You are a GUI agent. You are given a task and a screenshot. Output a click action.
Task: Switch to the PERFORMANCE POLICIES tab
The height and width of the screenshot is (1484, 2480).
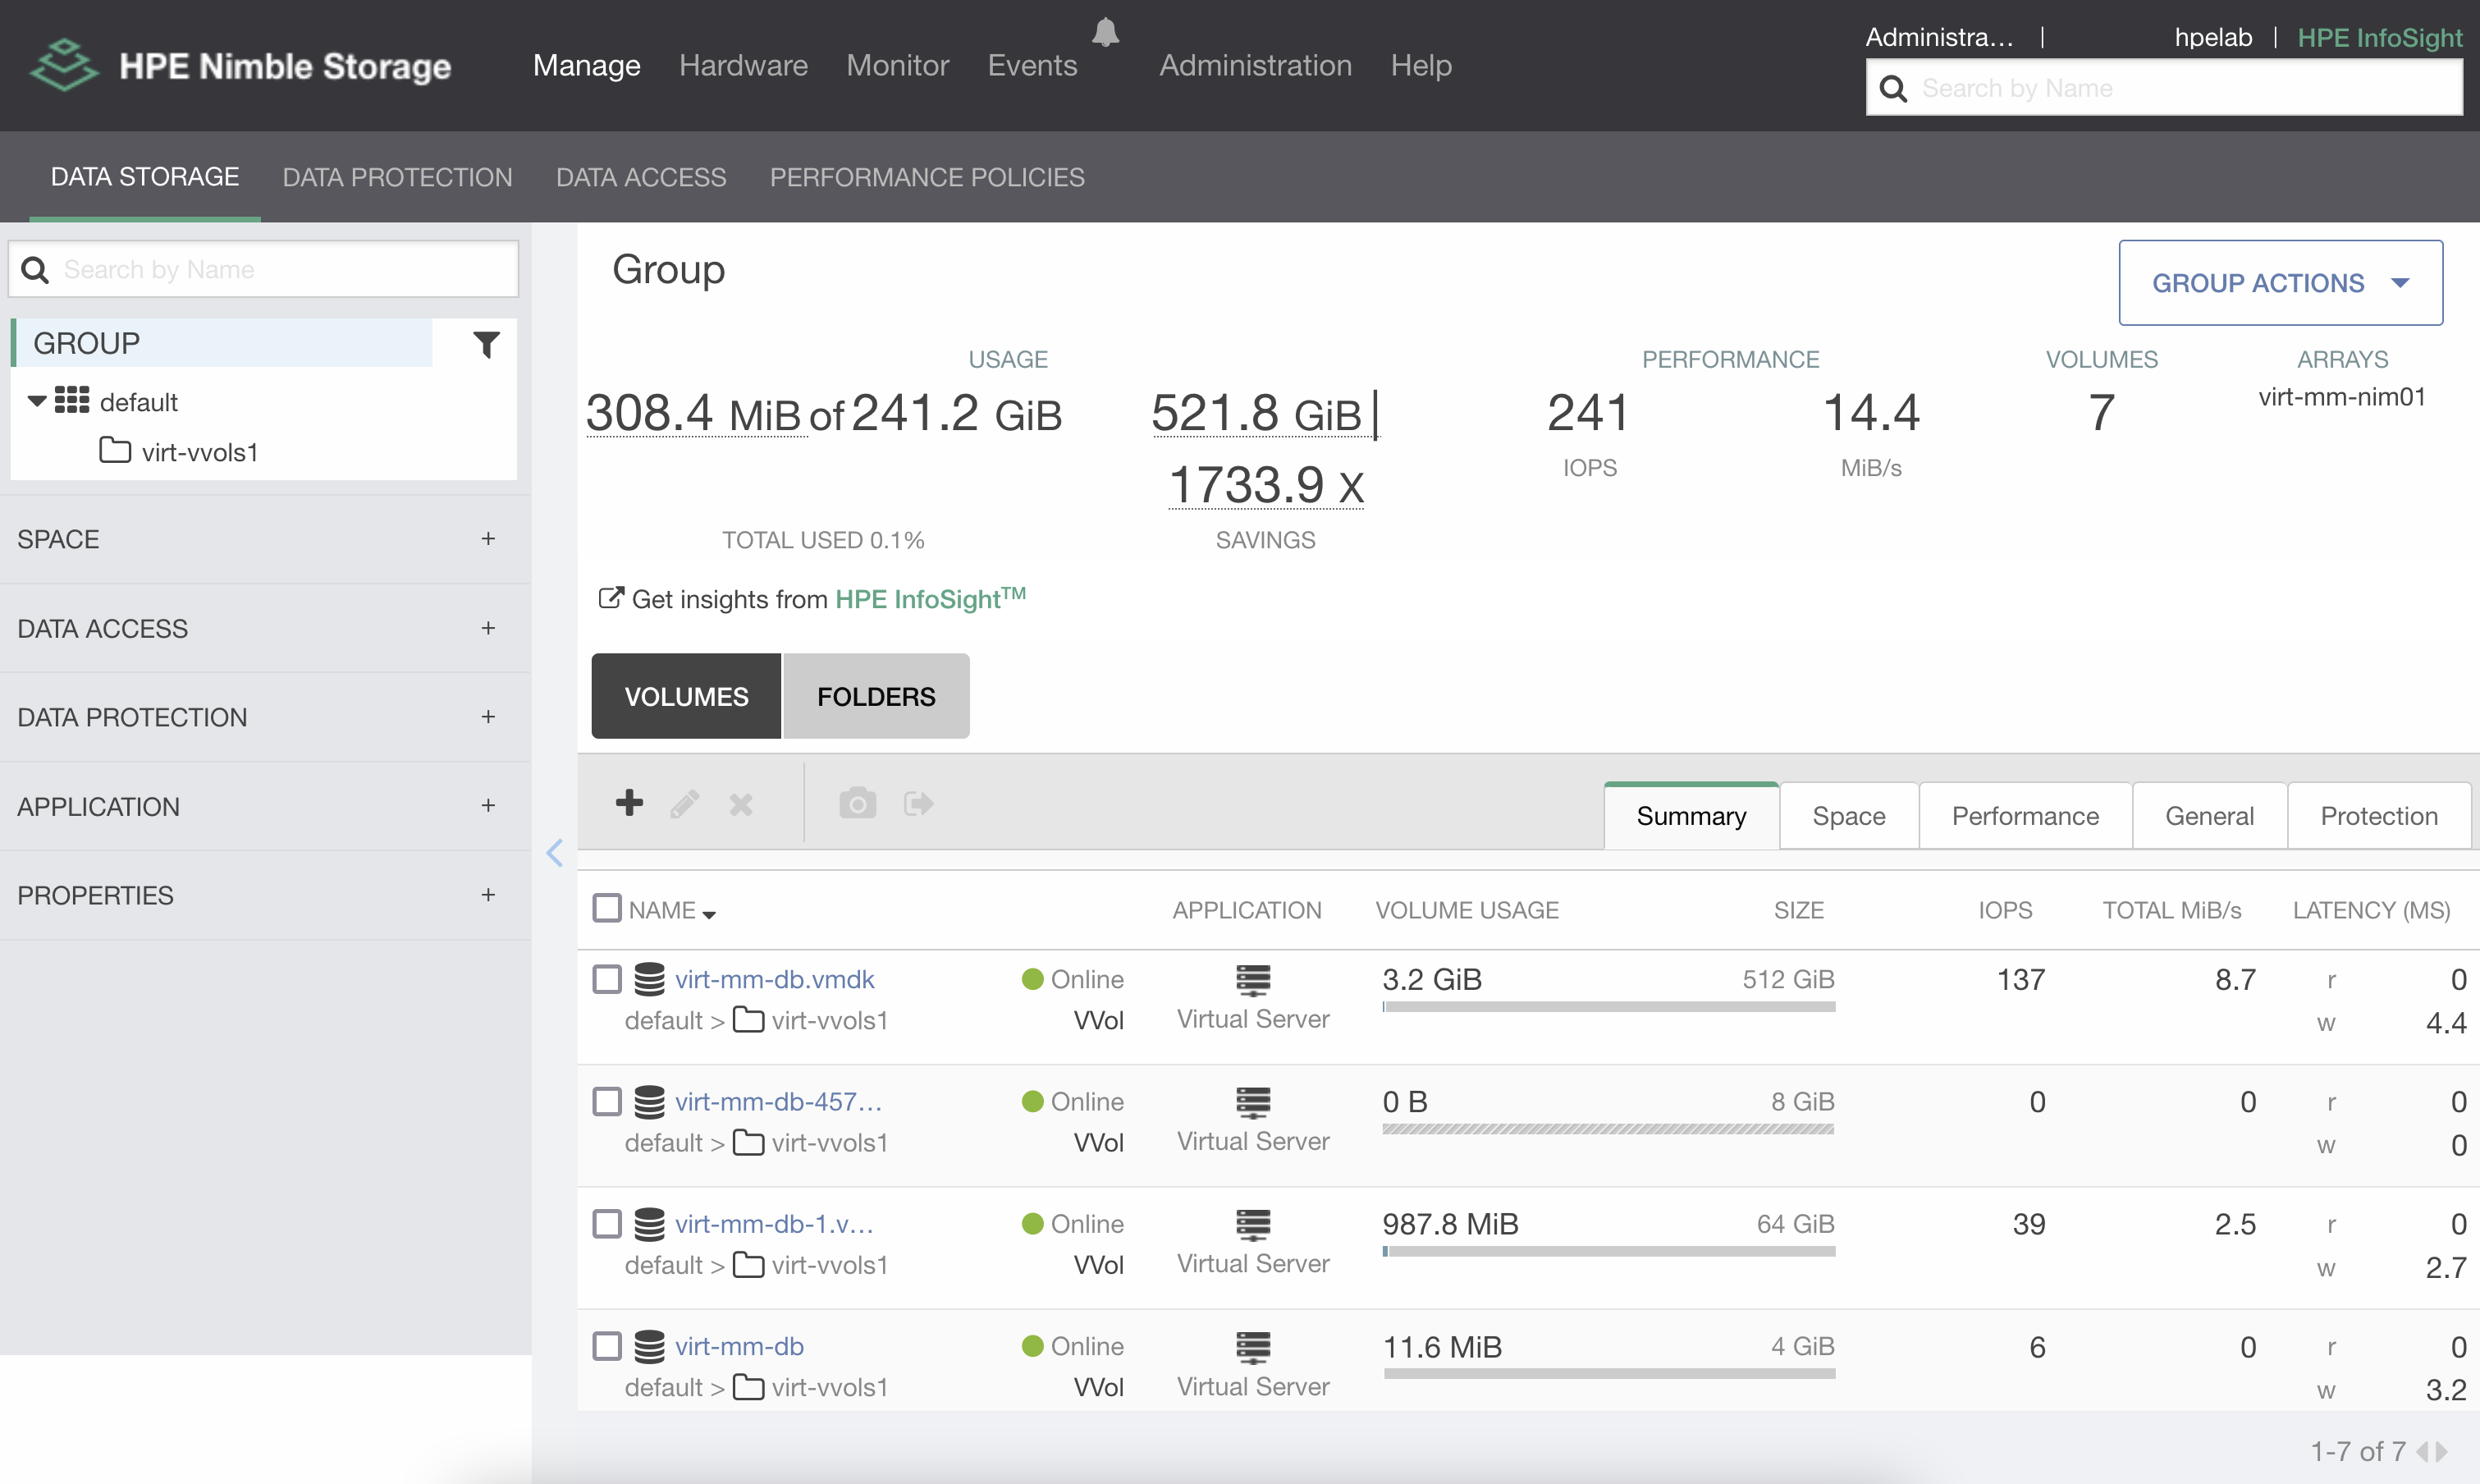[x=927, y=177]
